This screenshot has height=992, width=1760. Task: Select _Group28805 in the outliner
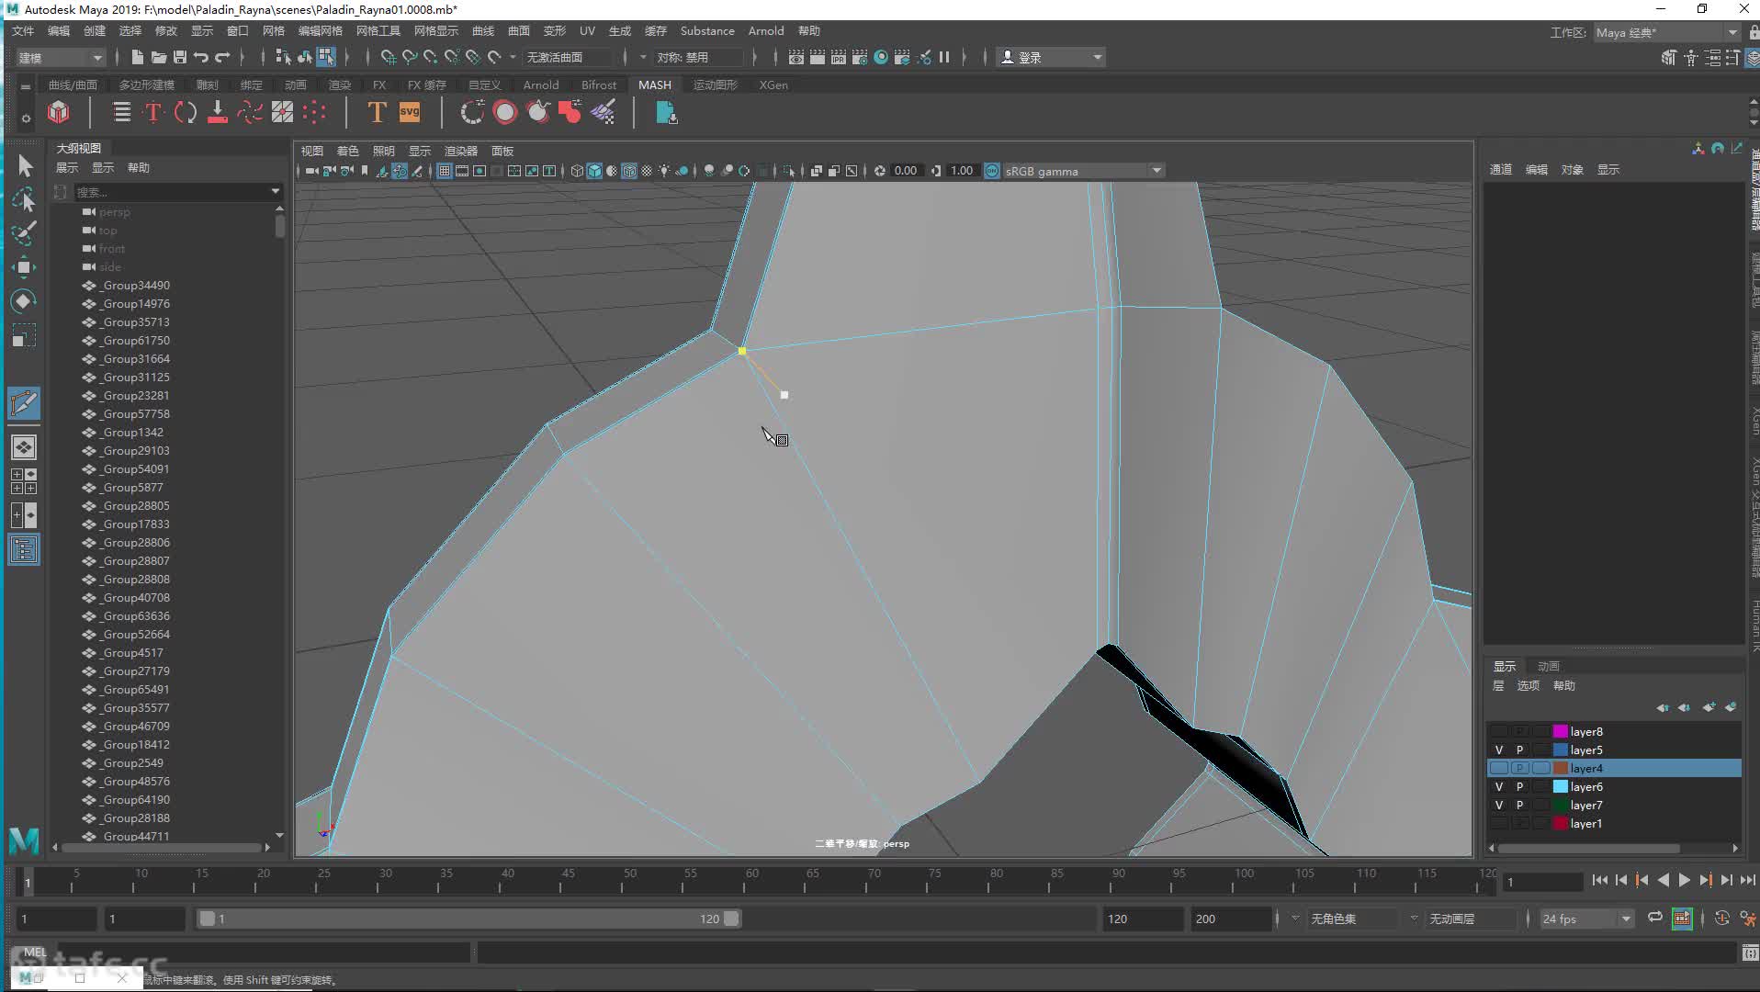tap(134, 505)
